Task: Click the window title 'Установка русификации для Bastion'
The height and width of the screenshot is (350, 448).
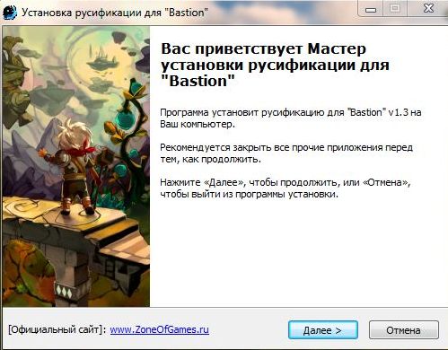Action: (115, 13)
